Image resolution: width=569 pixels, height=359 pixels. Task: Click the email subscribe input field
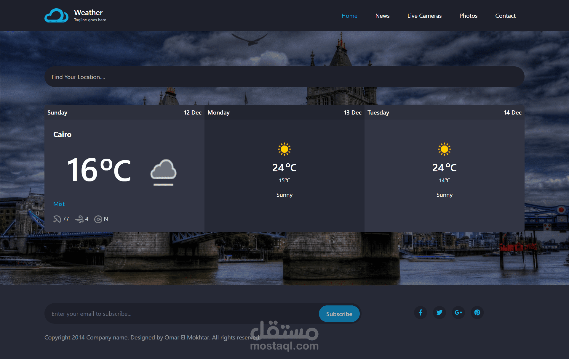click(181, 314)
